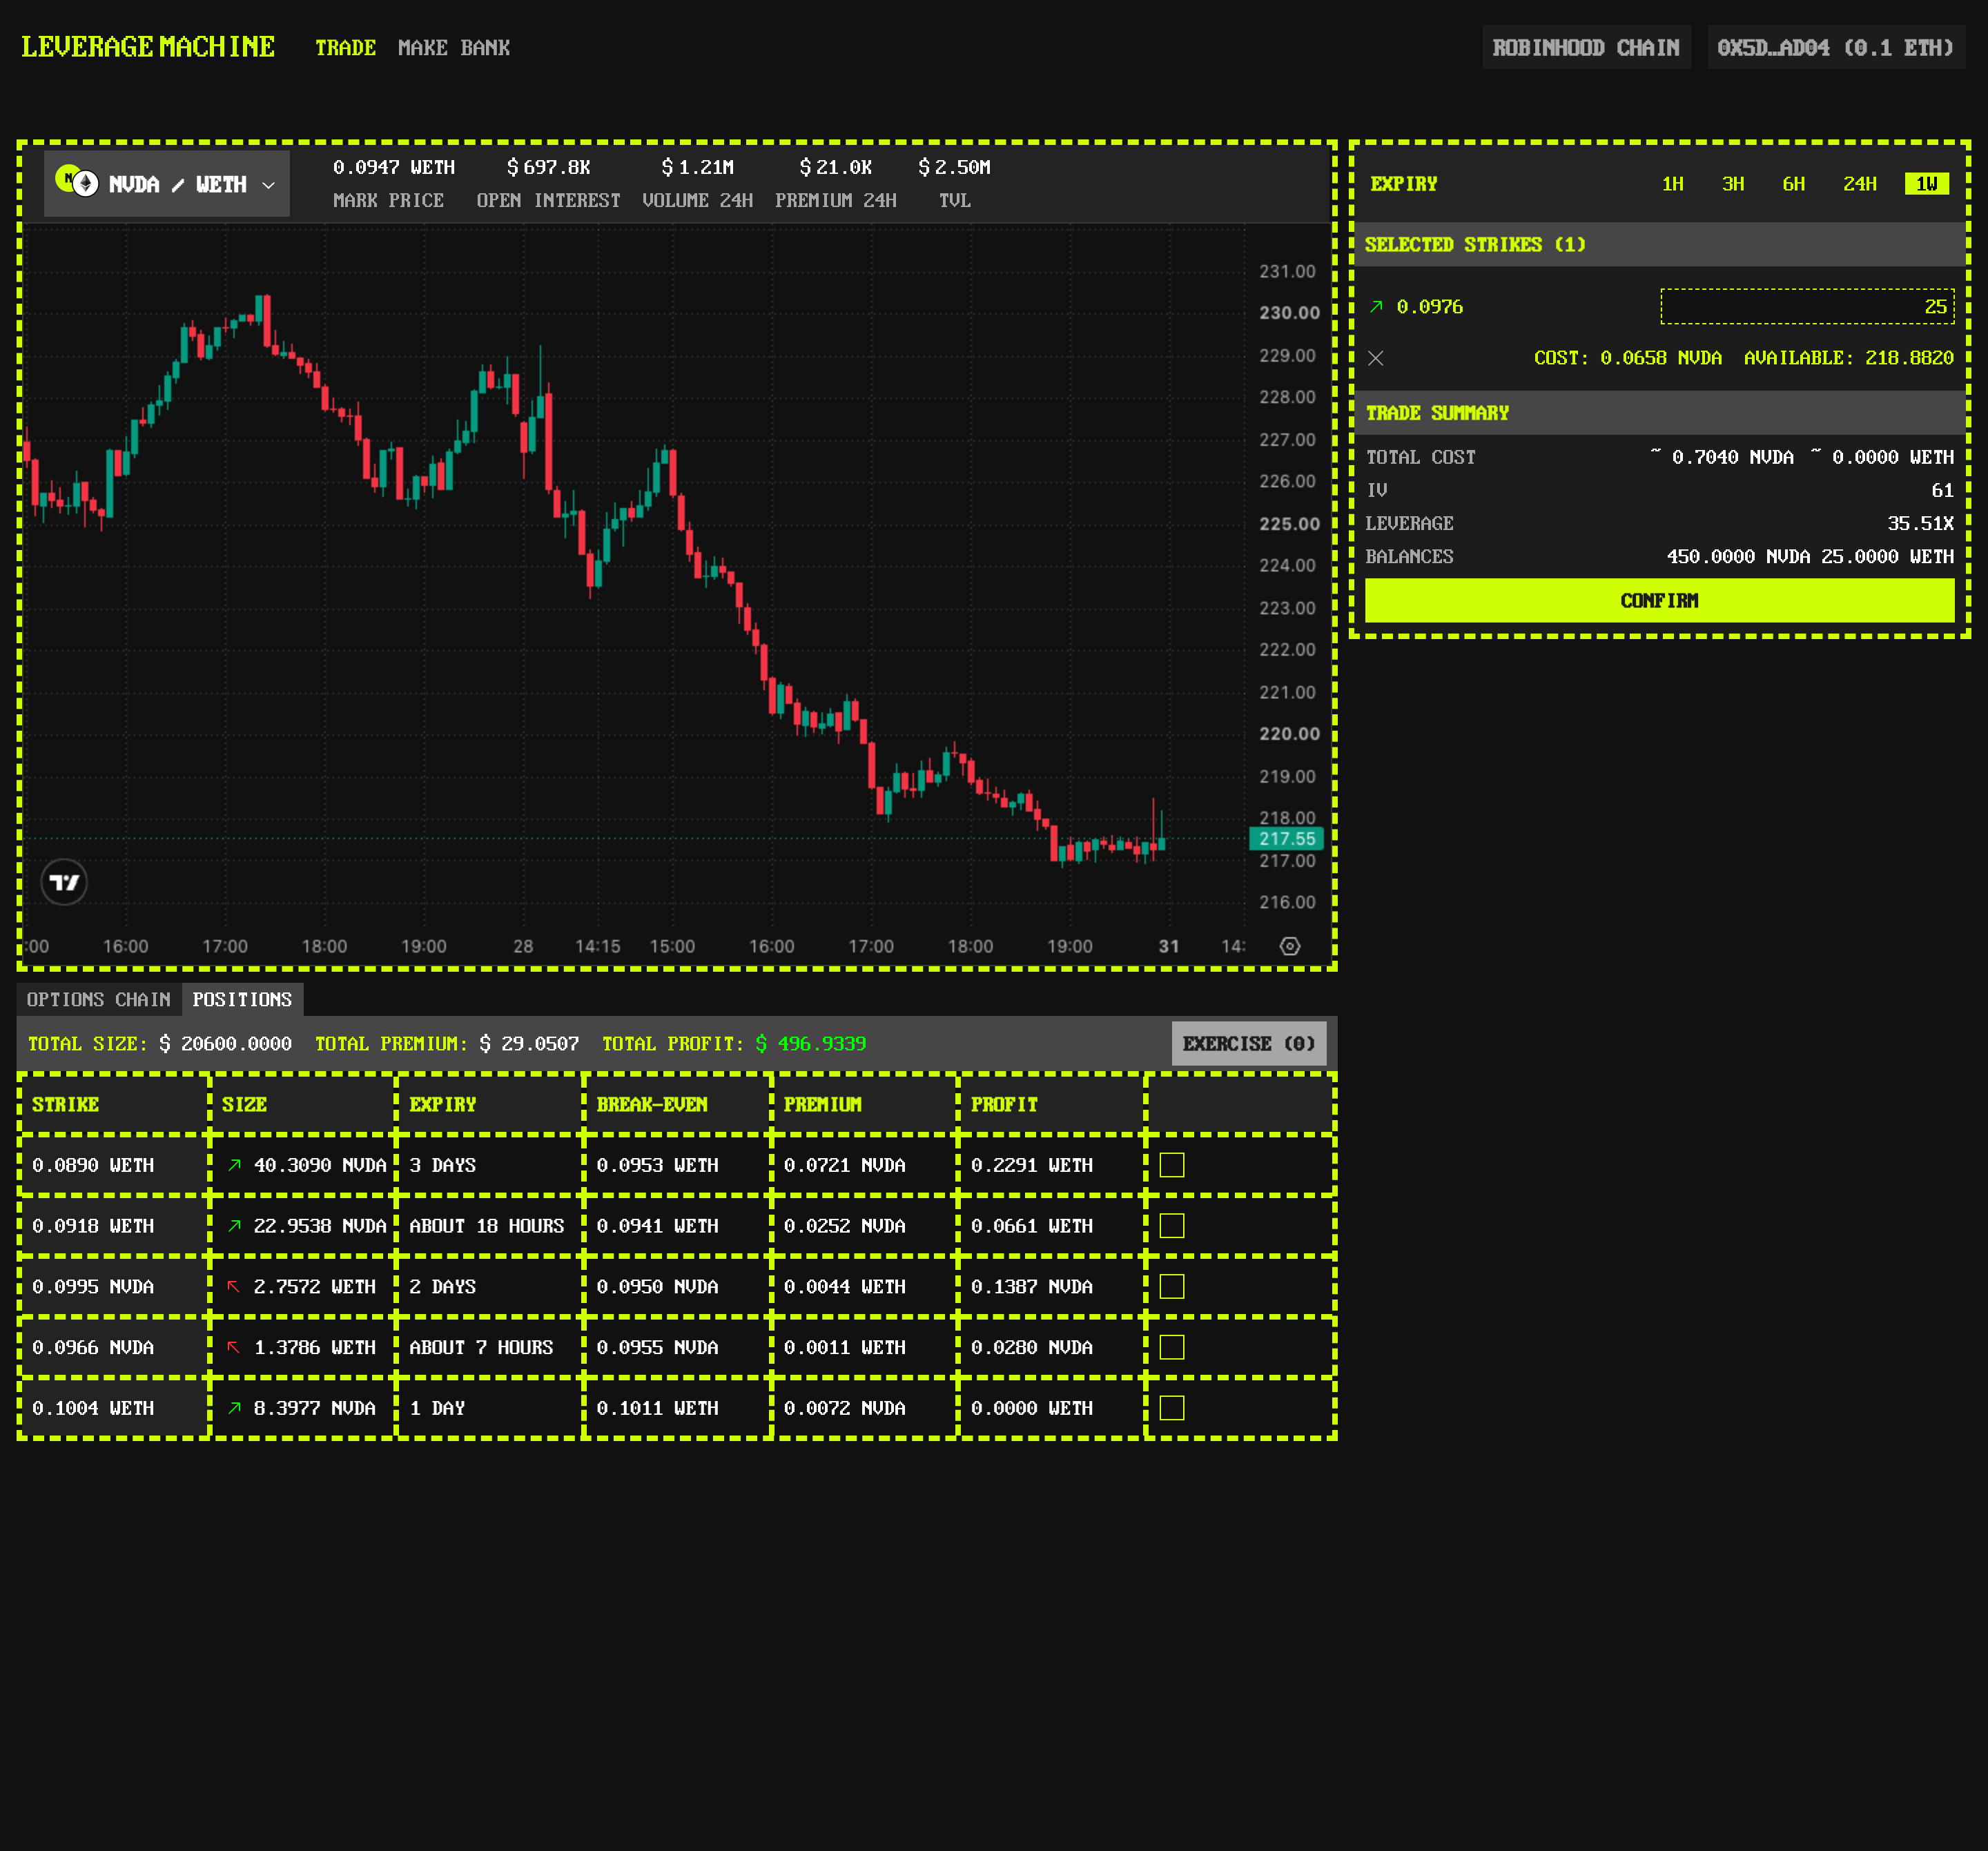Click the Total Size $ 20600.0000 value
The image size is (1988, 1851).
pyautogui.click(x=225, y=1044)
